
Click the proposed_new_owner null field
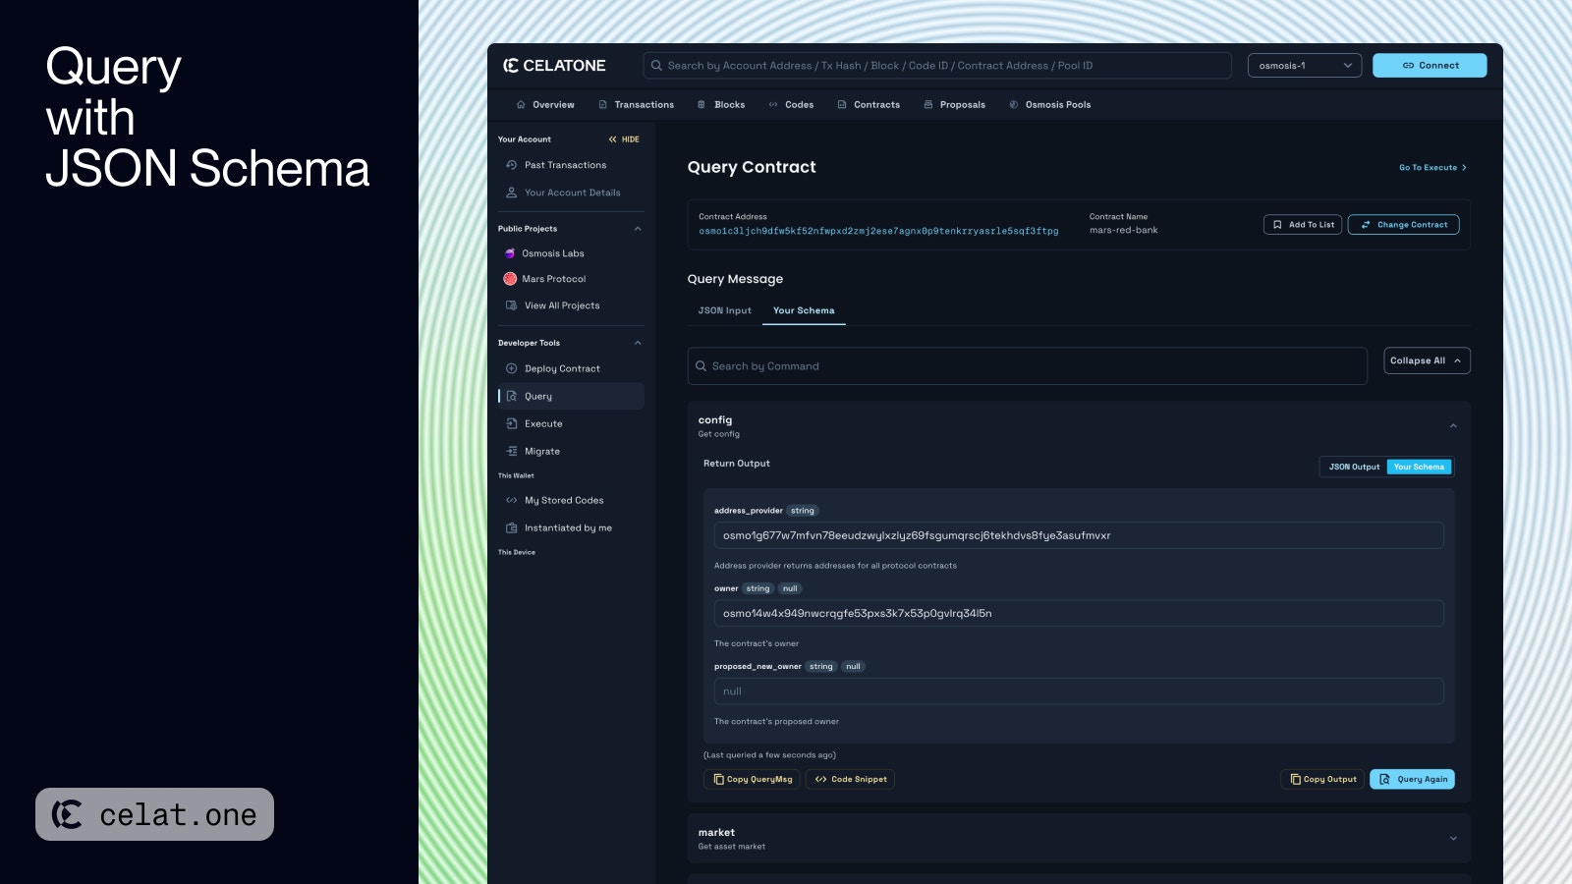pos(1079,691)
